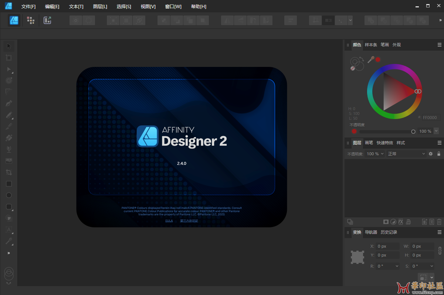Click the red colour swatch by eyedropper
This screenshot has width=444, height=295.
pyautogui.click(x=378, y=60)
